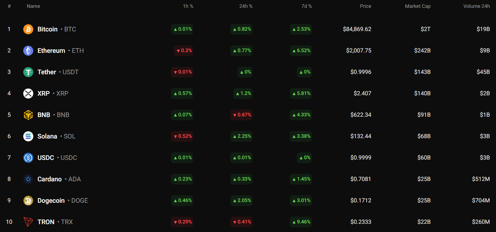Click the USDC logo icon
The image size is (496, 232).
coord(28,158)
